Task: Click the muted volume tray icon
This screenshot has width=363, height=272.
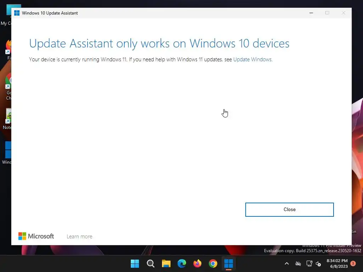Action: coord(319,263)
